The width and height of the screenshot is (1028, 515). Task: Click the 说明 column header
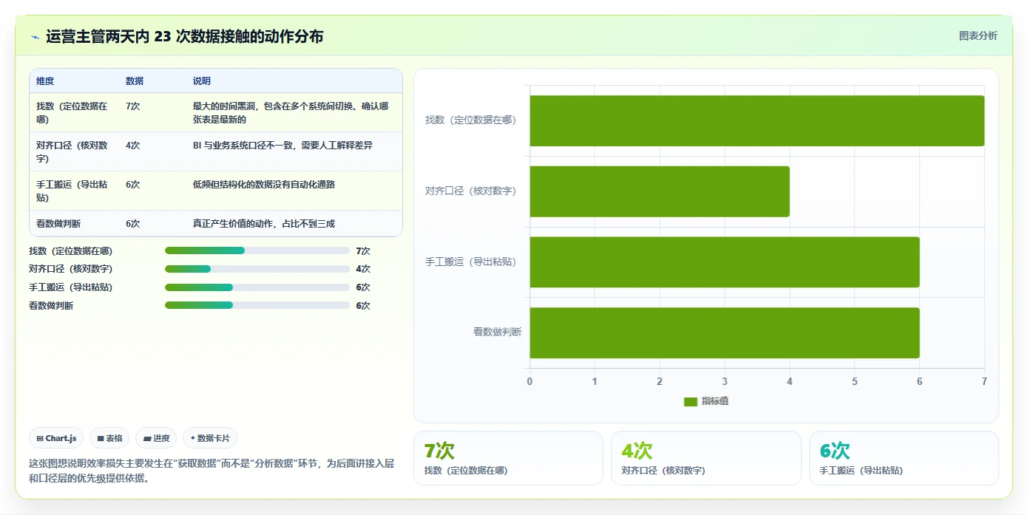point(202,81)
